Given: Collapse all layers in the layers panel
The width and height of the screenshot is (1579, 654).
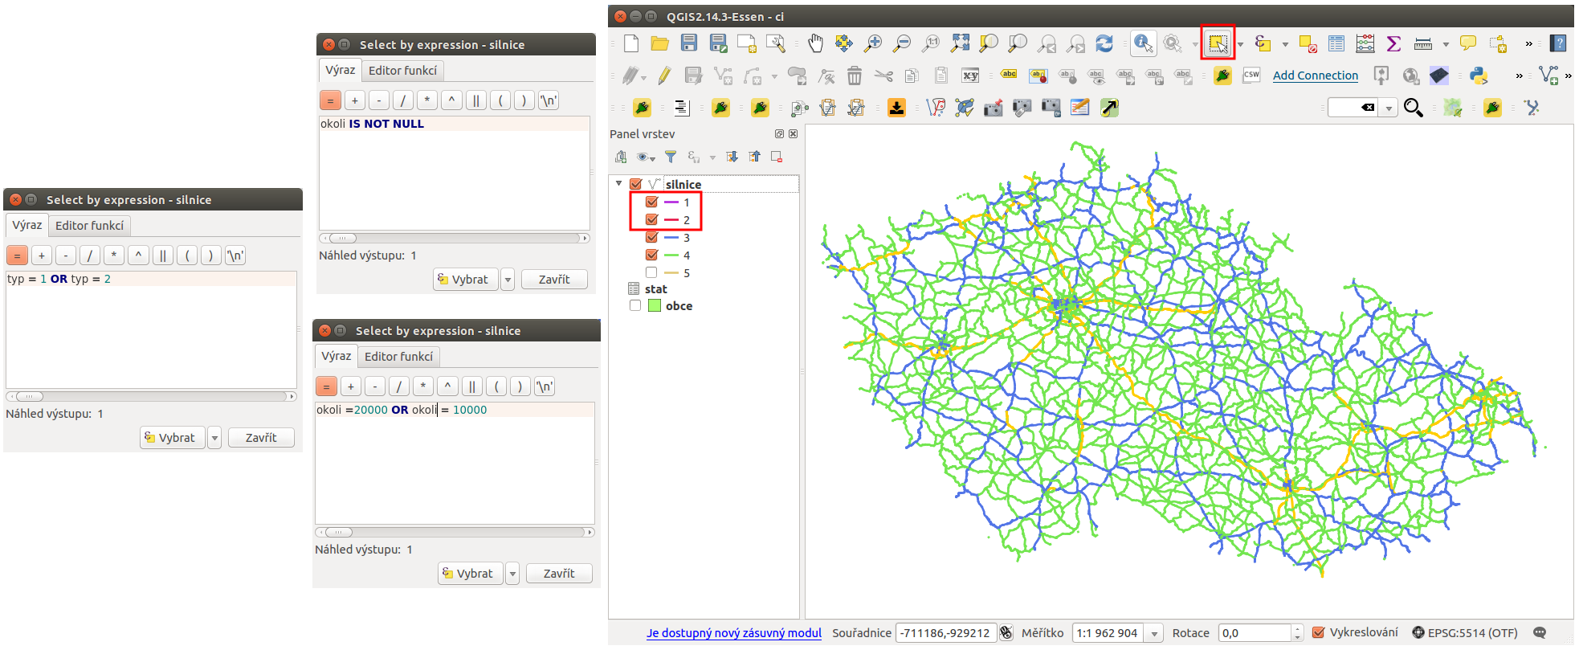Looking at the screenshot, I should (x=754, y=157).
